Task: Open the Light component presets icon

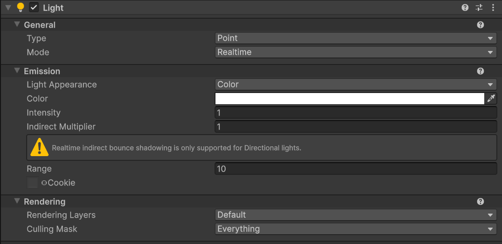Action: pos(479,7)
